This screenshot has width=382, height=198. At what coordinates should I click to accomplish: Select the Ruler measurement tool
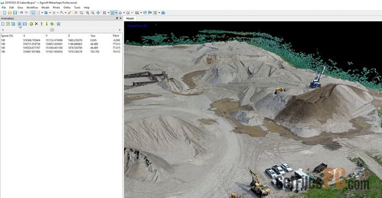click(69, 13)
